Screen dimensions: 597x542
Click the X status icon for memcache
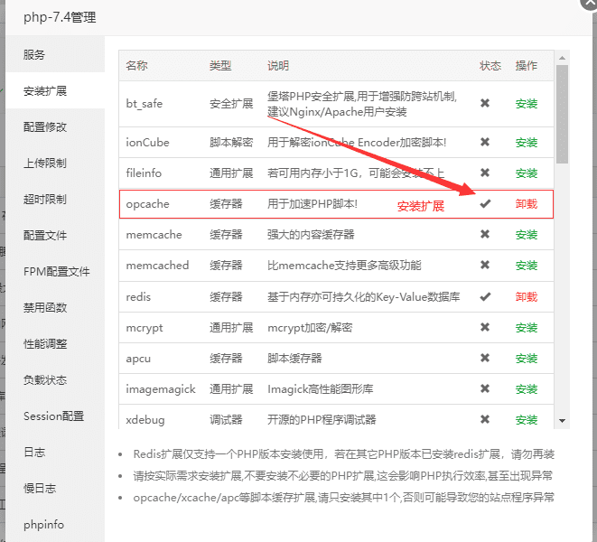pyautogui.click(x=485, y=234)
